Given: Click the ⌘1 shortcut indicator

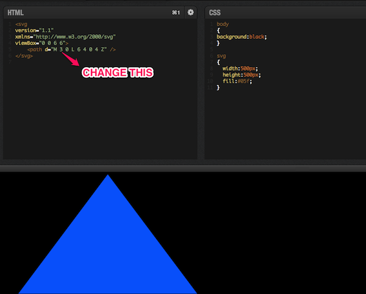Looking at the screenshot, I should (x=176, y=12).
